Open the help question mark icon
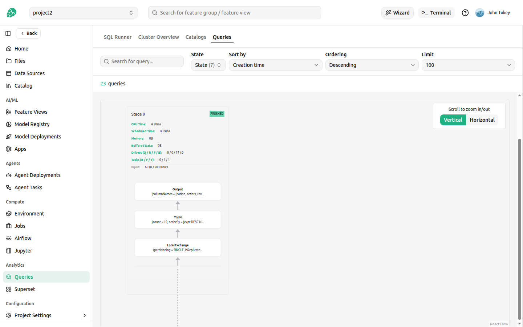The width and height of the screenshot is (523, 327). [x=465, y=13]
